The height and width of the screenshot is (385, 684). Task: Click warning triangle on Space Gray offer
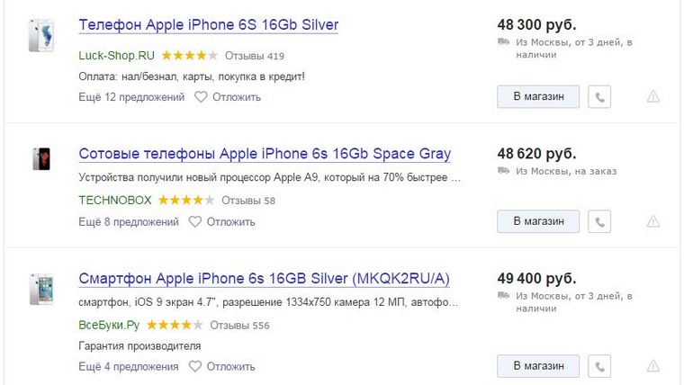tap(653, 221)
